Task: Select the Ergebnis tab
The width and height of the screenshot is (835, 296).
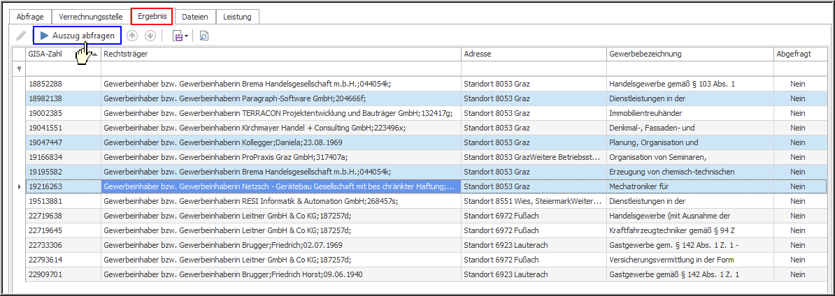Action: coord(152,16)
